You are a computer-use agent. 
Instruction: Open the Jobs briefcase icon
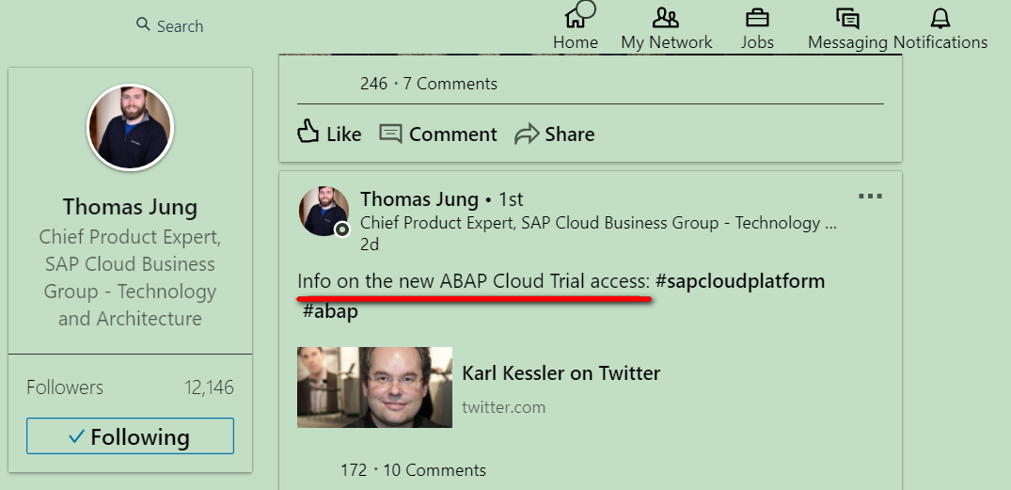(757, 18)
